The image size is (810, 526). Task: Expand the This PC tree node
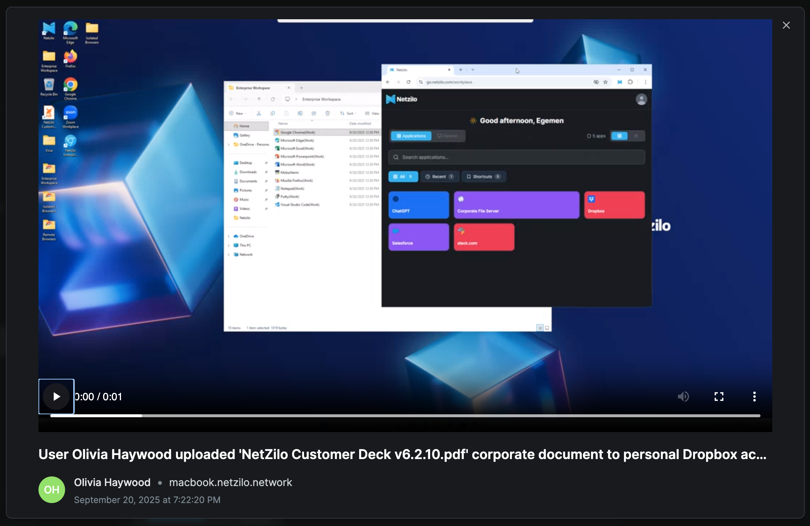(229, 245)
